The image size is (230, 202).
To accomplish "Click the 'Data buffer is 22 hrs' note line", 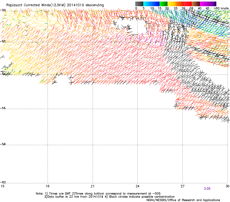I will click(109, 197).
